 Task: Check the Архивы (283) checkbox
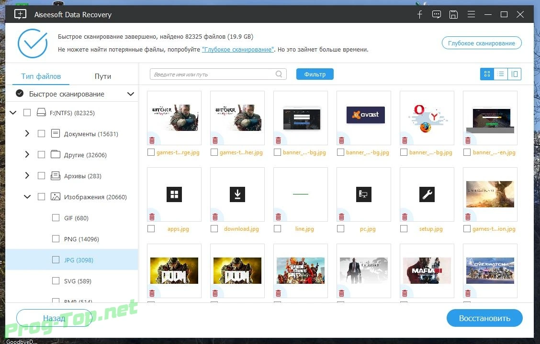41,176
